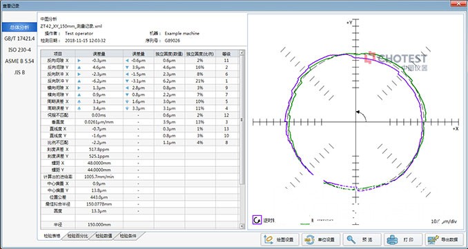468x249 pixels.
Task: Open the GB/T 17421.4 standard analysis
Action: coord(19,39)
